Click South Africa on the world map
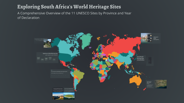Image resolution: width=184 pixels, height=103 pixels. 102,81
